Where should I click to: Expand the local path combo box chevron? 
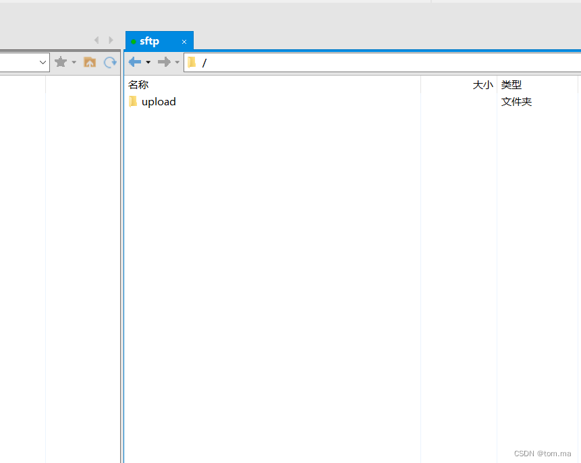click(43, 62)
